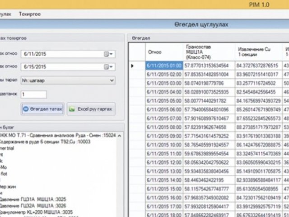Select list item ending with :15024
The height and width of the screenshot is (217, 289).
click(x=58, y=136)
